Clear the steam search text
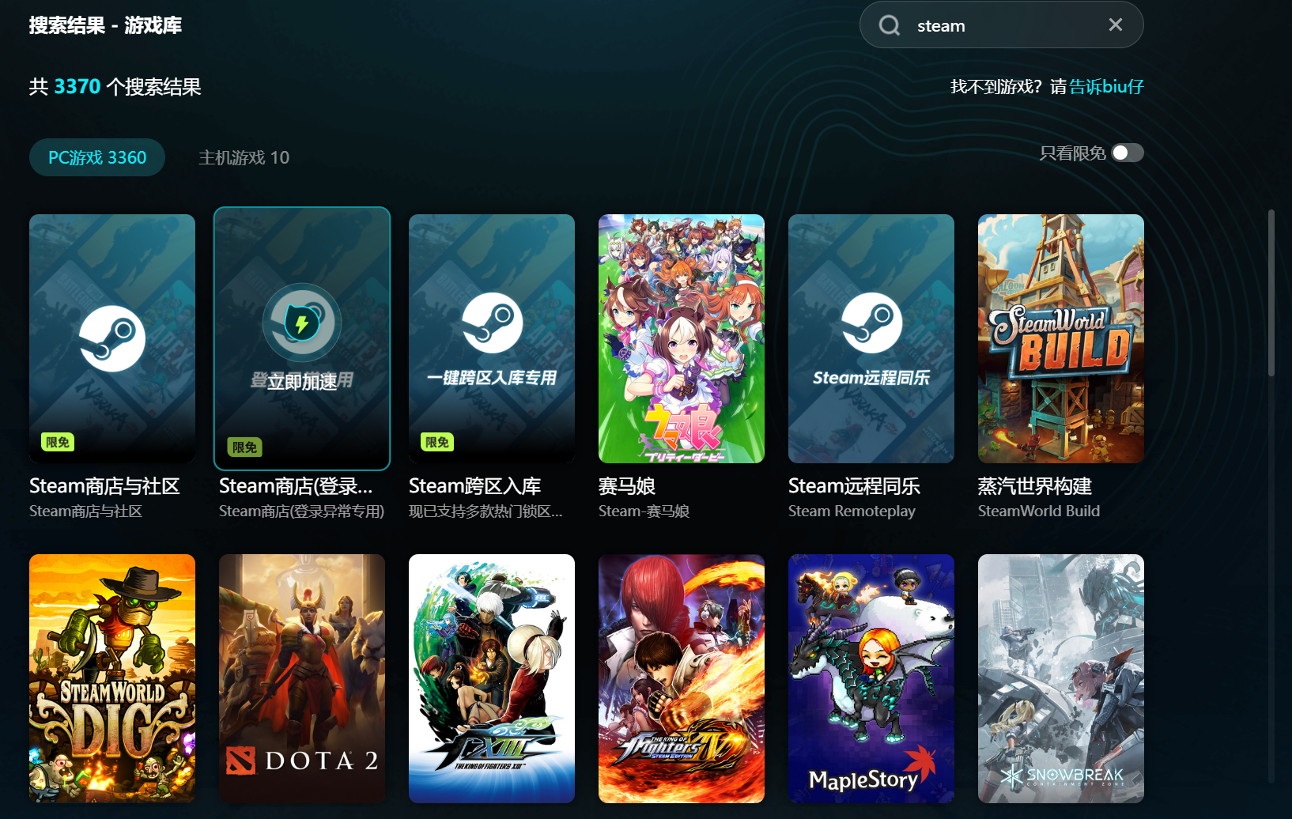1292x819 pixels. pos(1115,25)
